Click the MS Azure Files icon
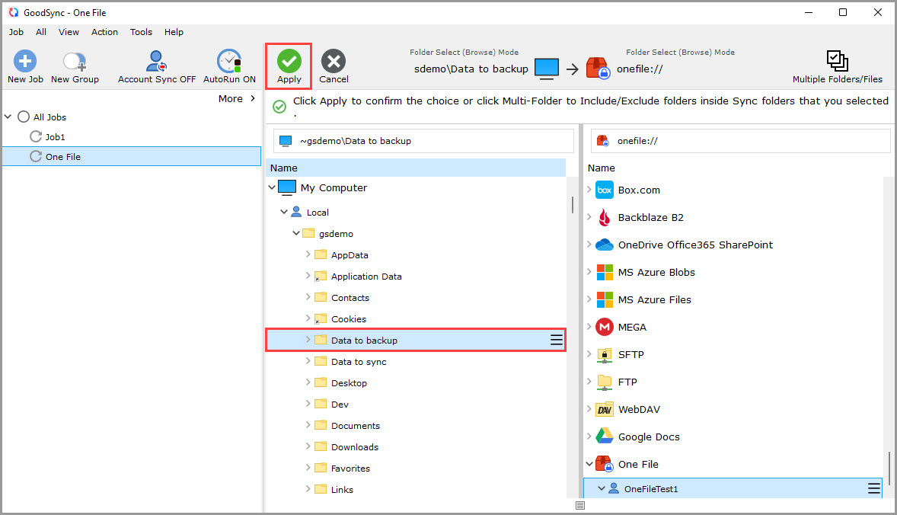This screenshot has width=897, height=515. 605,299
